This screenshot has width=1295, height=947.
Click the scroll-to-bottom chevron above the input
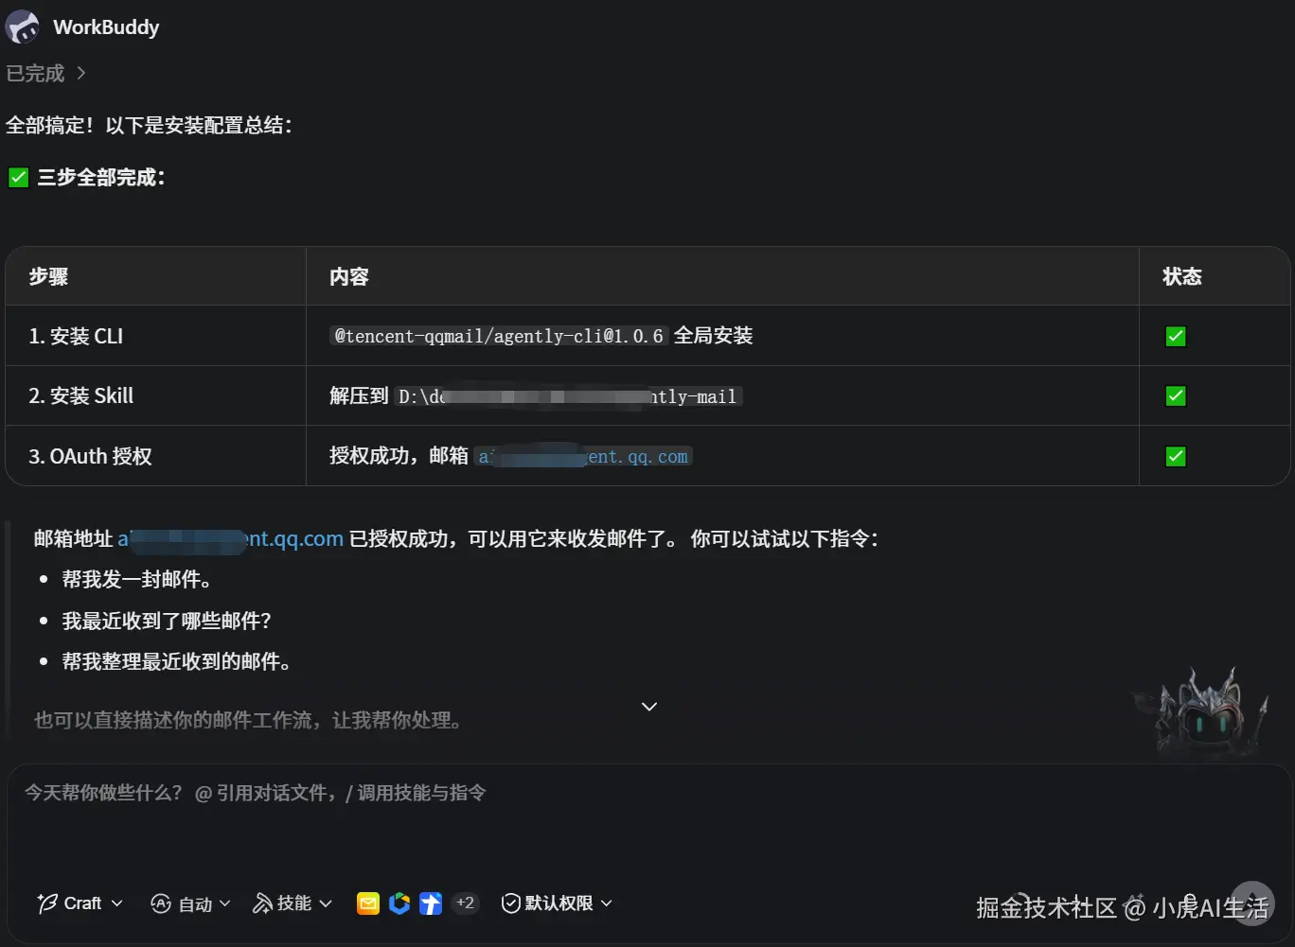[649, 707]
